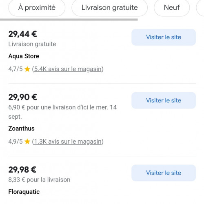This screenshot has width=204, height=204.
Task: Open 5.4K avis sur le magasin link
Action: [68, 69]
